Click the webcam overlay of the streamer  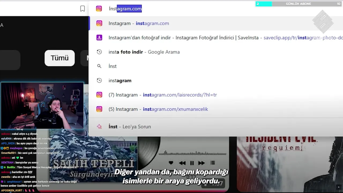click(42, 106)
